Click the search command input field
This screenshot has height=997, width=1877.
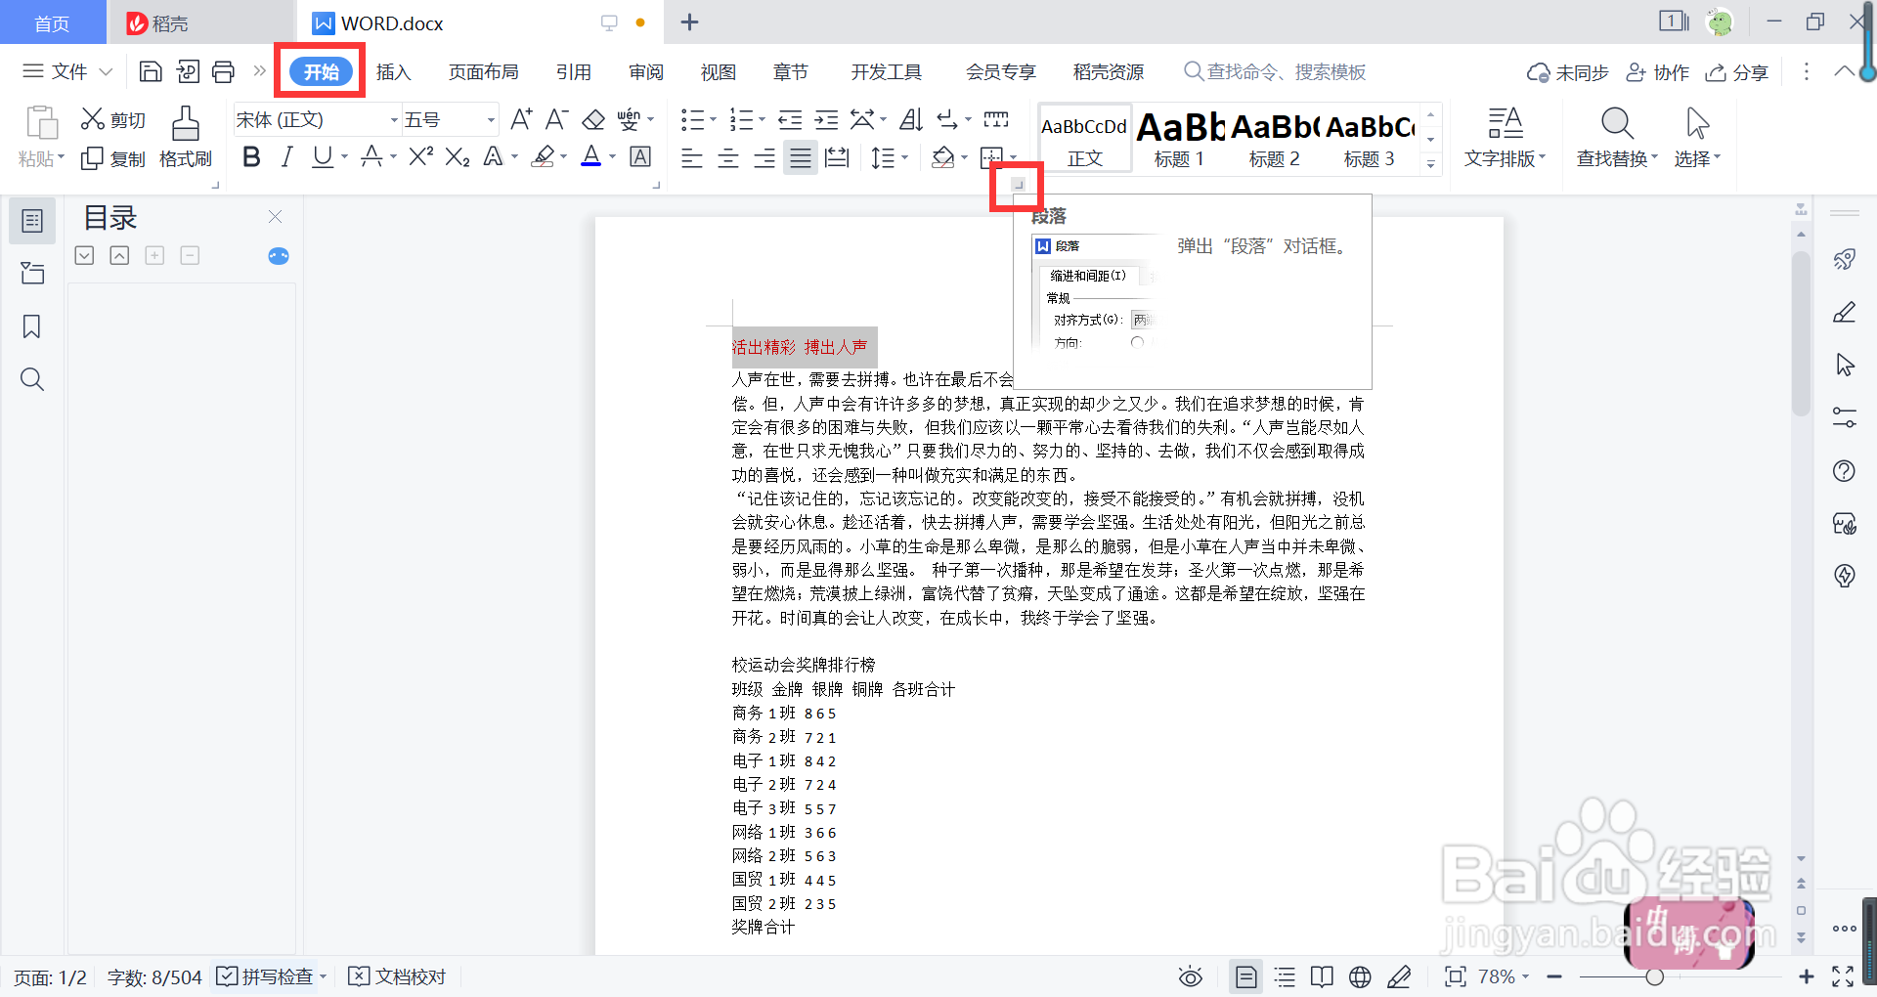point(1275,71)
